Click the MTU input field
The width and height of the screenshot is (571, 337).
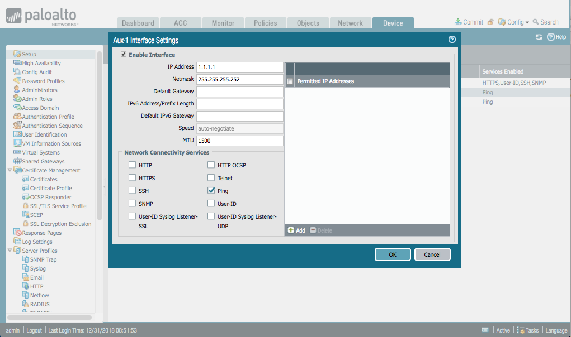pyautogui.click(x=239, y=141)
